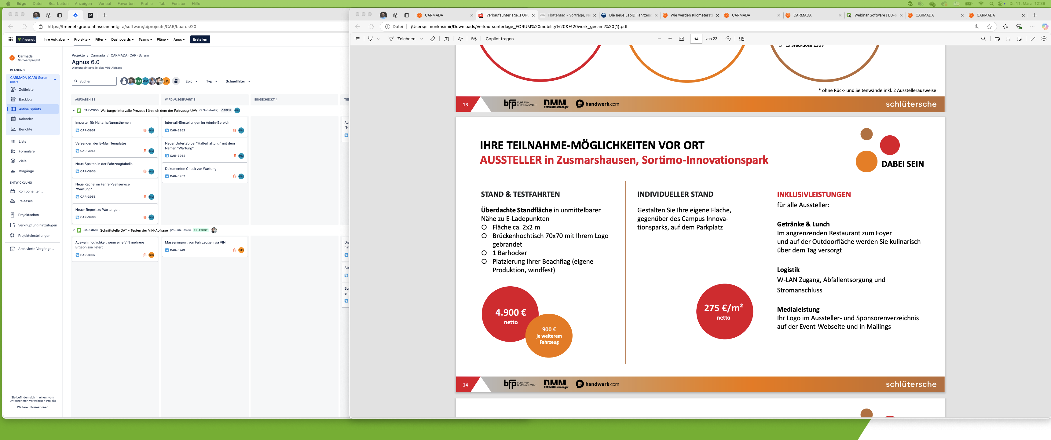Open the Schnellfilter dropdown
1051x440 pixels.
tap(238, 81)
